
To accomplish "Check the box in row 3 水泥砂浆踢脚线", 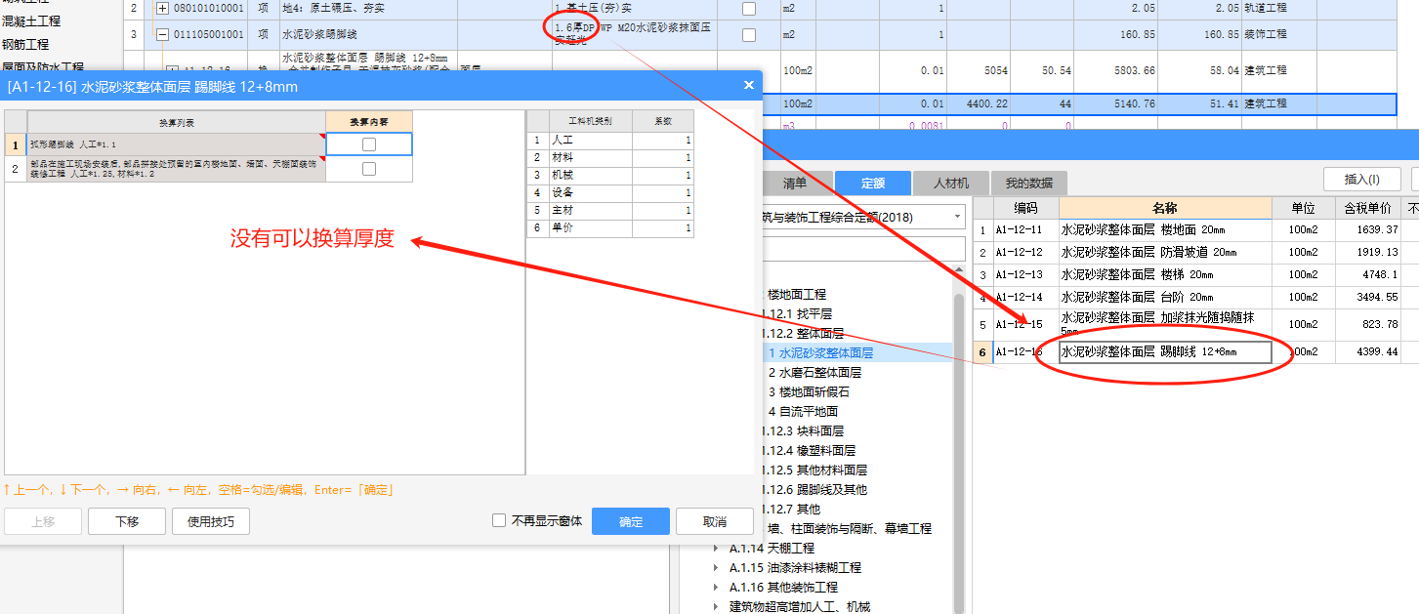I will pyautogui.click(x=749, y=35).
